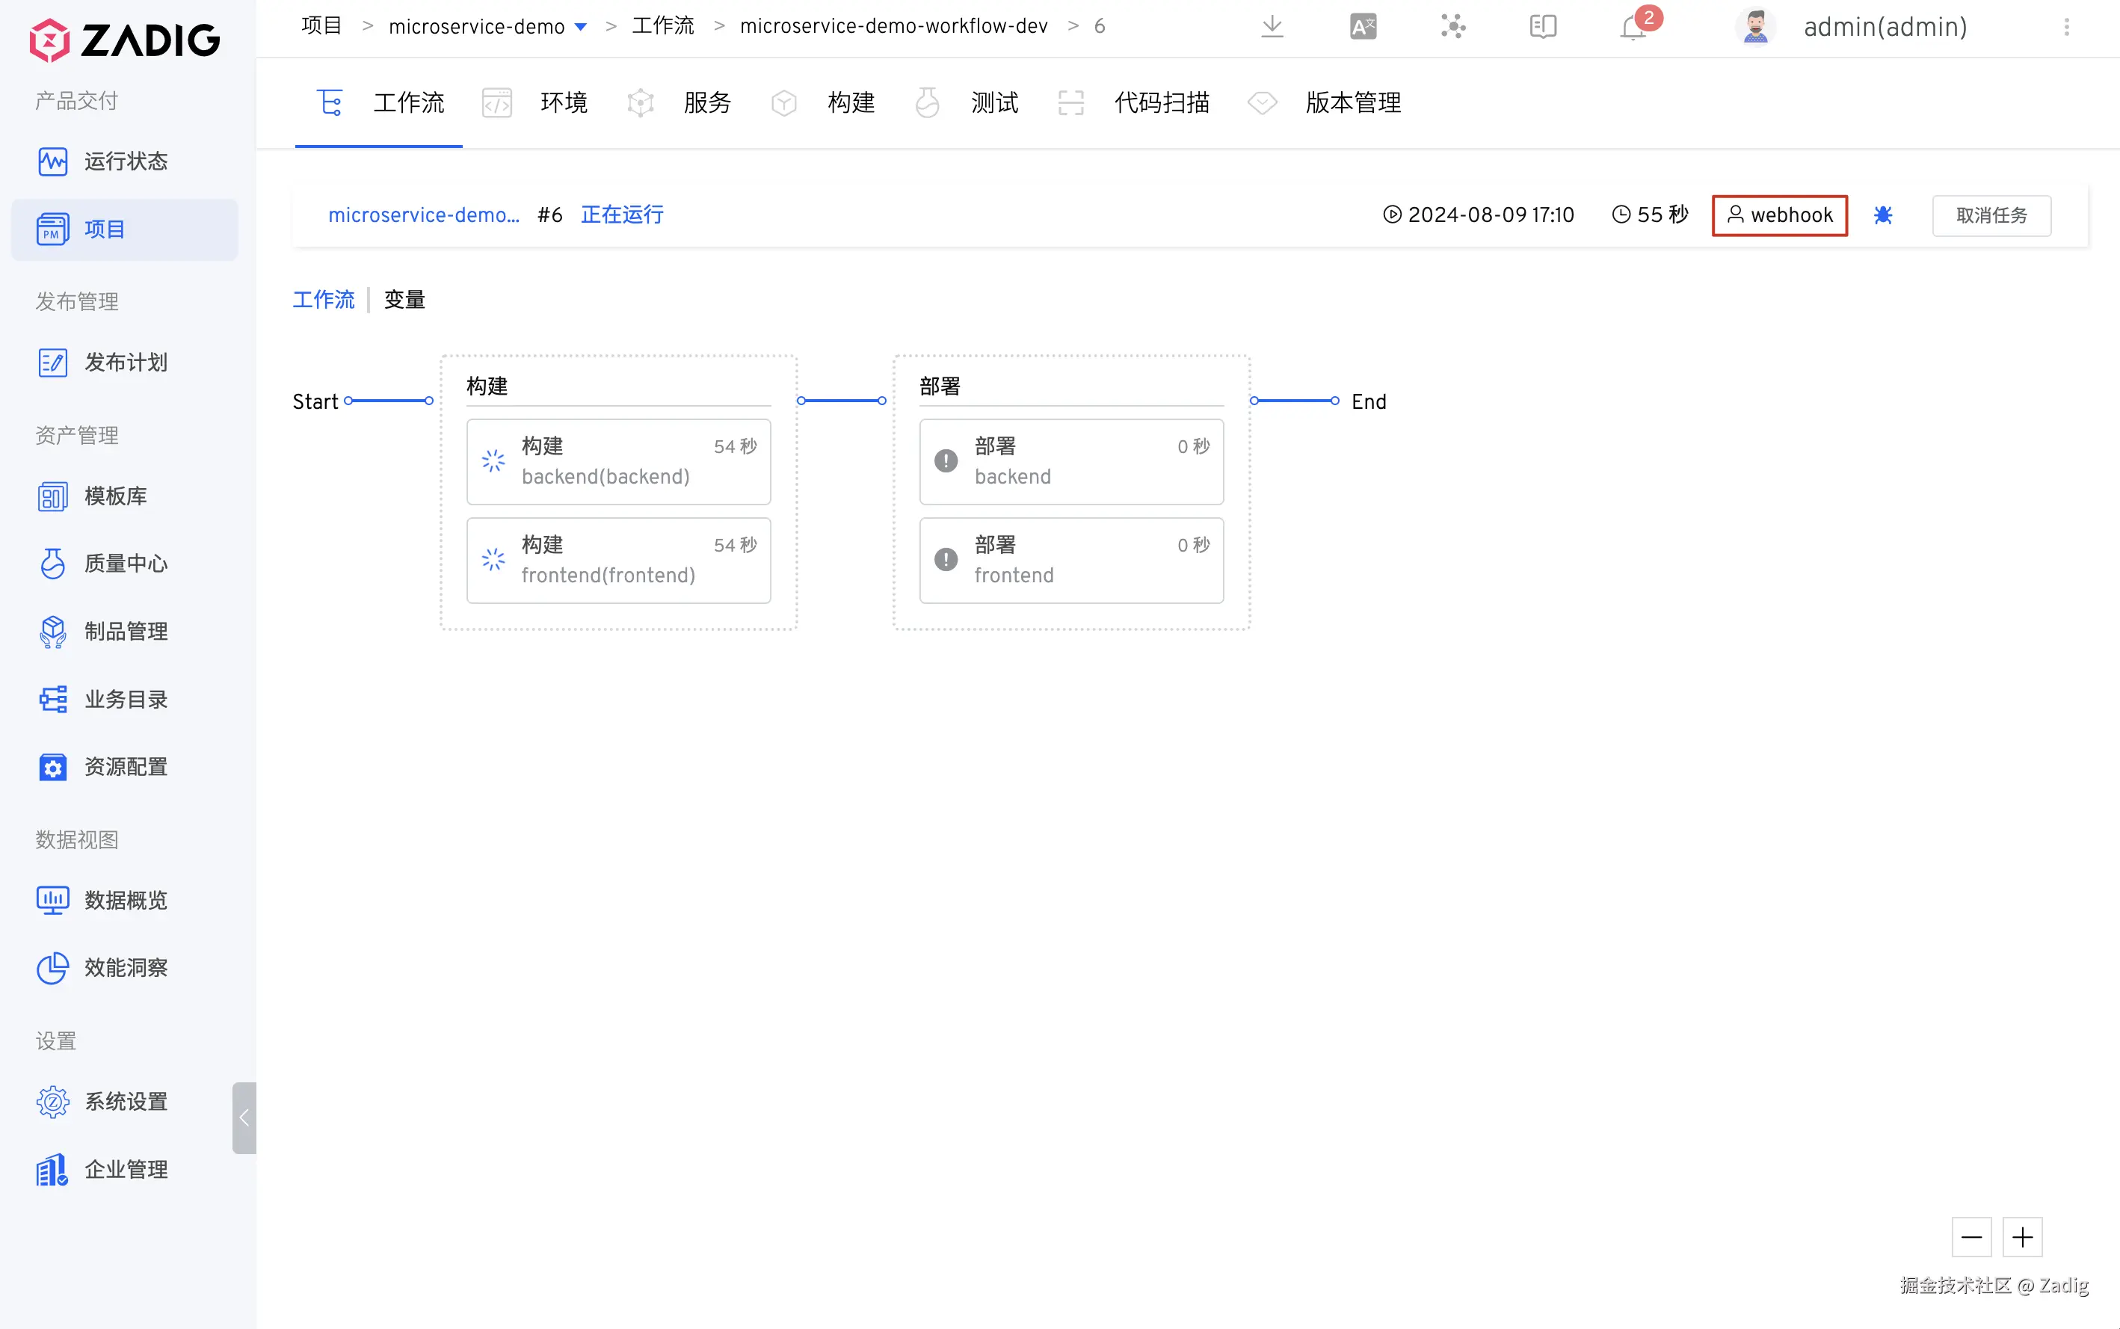Open 运行状态 in the sidebar
The image size is (2120, 1329).
click(x=125, y=161)
